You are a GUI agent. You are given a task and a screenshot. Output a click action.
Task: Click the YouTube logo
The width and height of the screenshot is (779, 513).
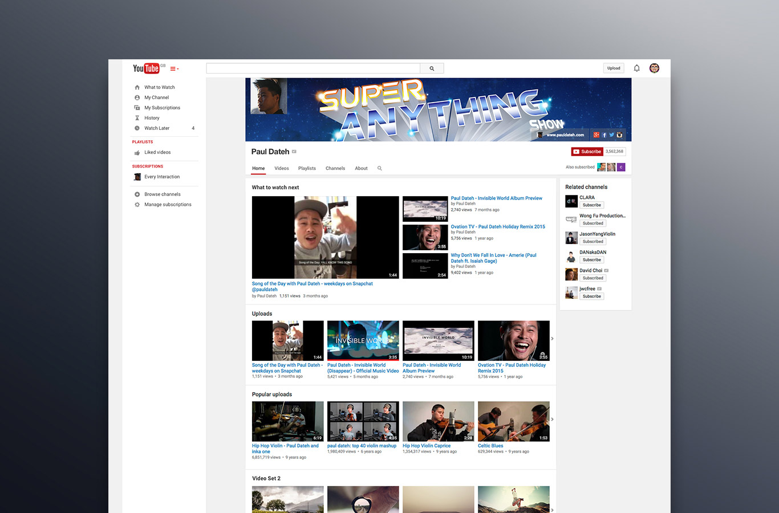point(146,68)
